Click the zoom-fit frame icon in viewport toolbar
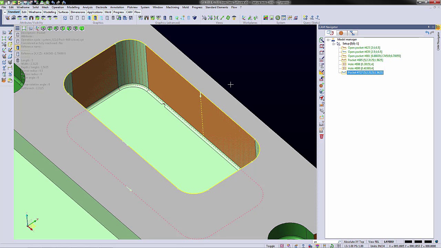 click(24, 28)
